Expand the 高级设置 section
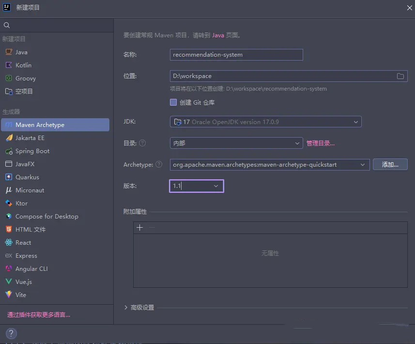 pos(126,308)
